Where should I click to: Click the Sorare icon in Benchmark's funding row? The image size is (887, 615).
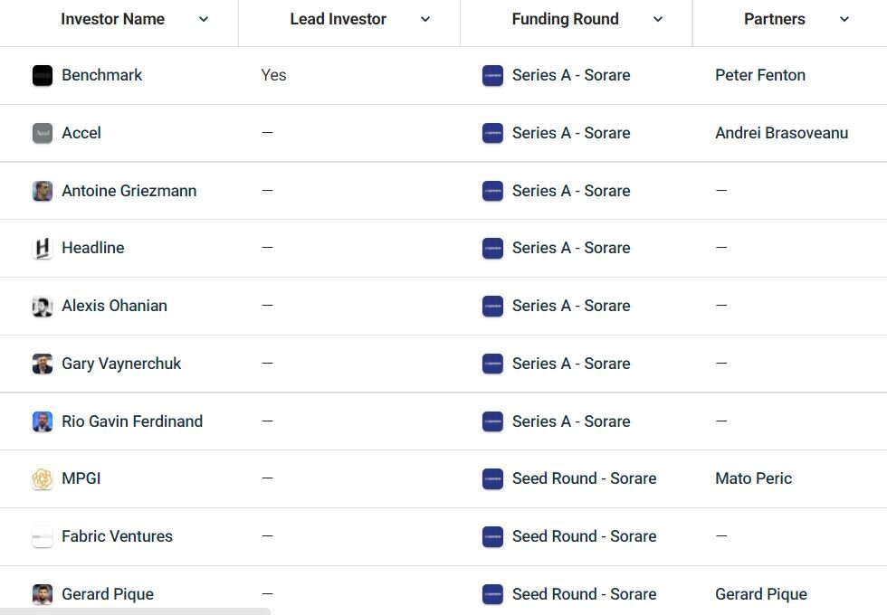point(492,75)
